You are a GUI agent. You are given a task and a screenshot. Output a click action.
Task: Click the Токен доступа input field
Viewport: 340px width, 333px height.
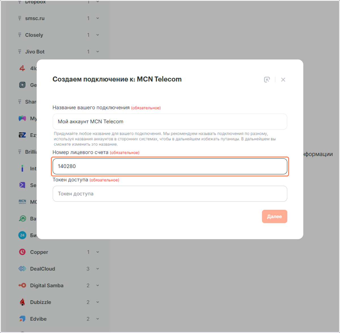coord(170,194)
